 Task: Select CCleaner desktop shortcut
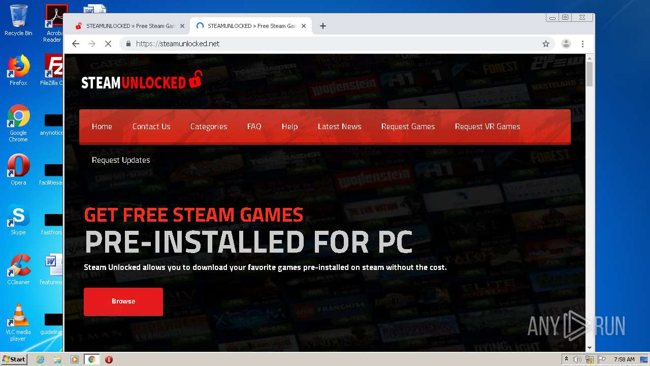[x=18, y=269]
